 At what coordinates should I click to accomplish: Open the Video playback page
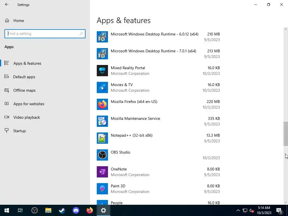coord(26,117)
